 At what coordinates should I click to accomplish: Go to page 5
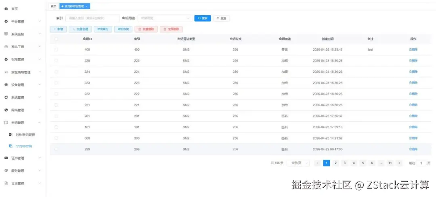click(x=363, y=163)
